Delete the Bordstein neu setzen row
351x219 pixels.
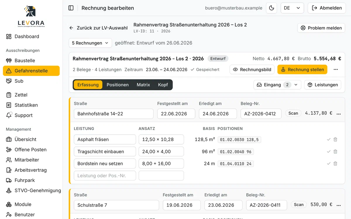(335, 164)
